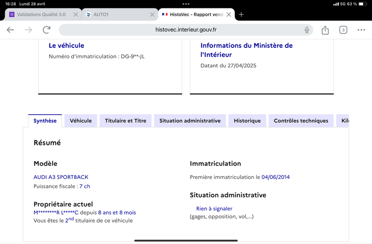Open the share sheet icon
Image resolution: width=372 pixels, height=244 pixels.
pos(325,30)
